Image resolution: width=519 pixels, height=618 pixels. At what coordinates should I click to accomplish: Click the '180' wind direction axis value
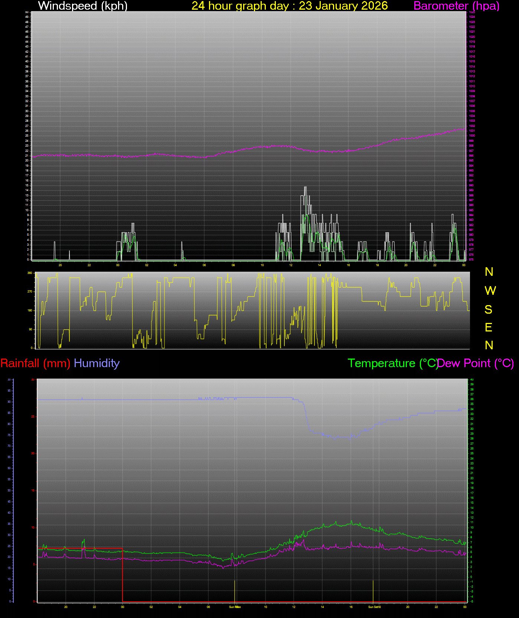30,310
